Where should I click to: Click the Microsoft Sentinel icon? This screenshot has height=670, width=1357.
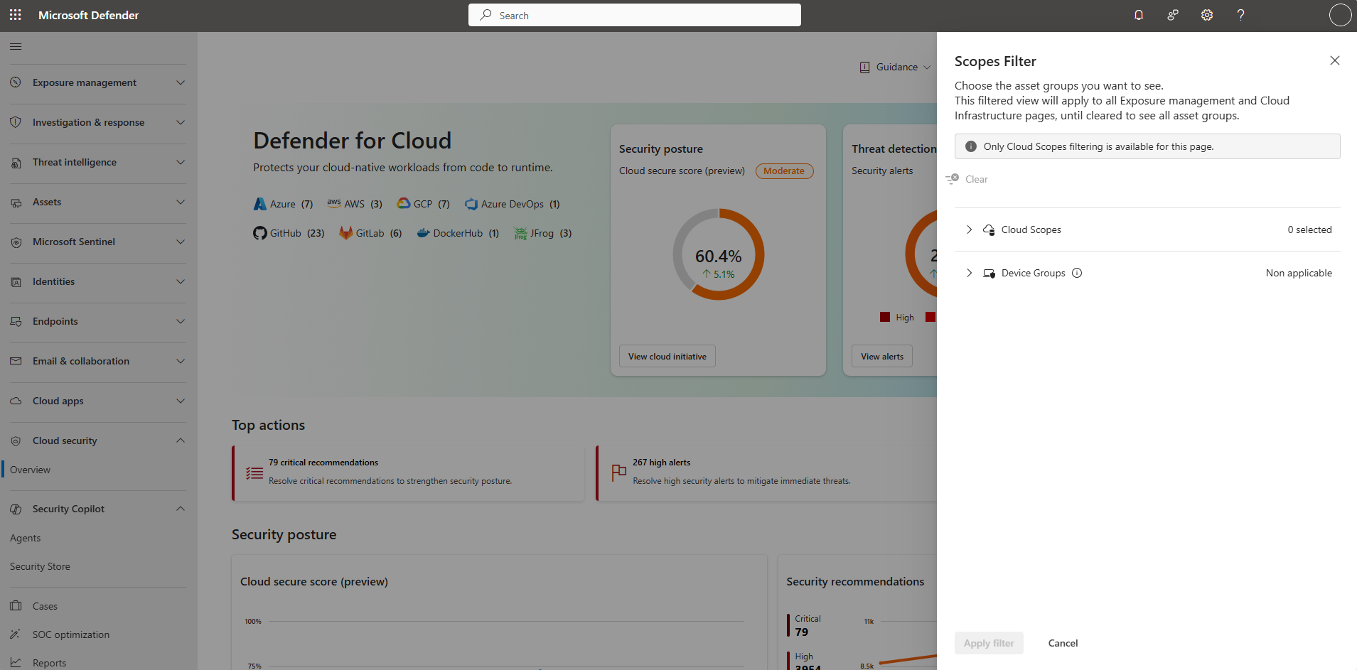[16, 242]
